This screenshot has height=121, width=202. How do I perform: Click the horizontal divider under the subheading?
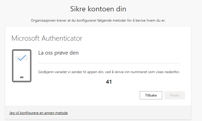coord(109,63)
